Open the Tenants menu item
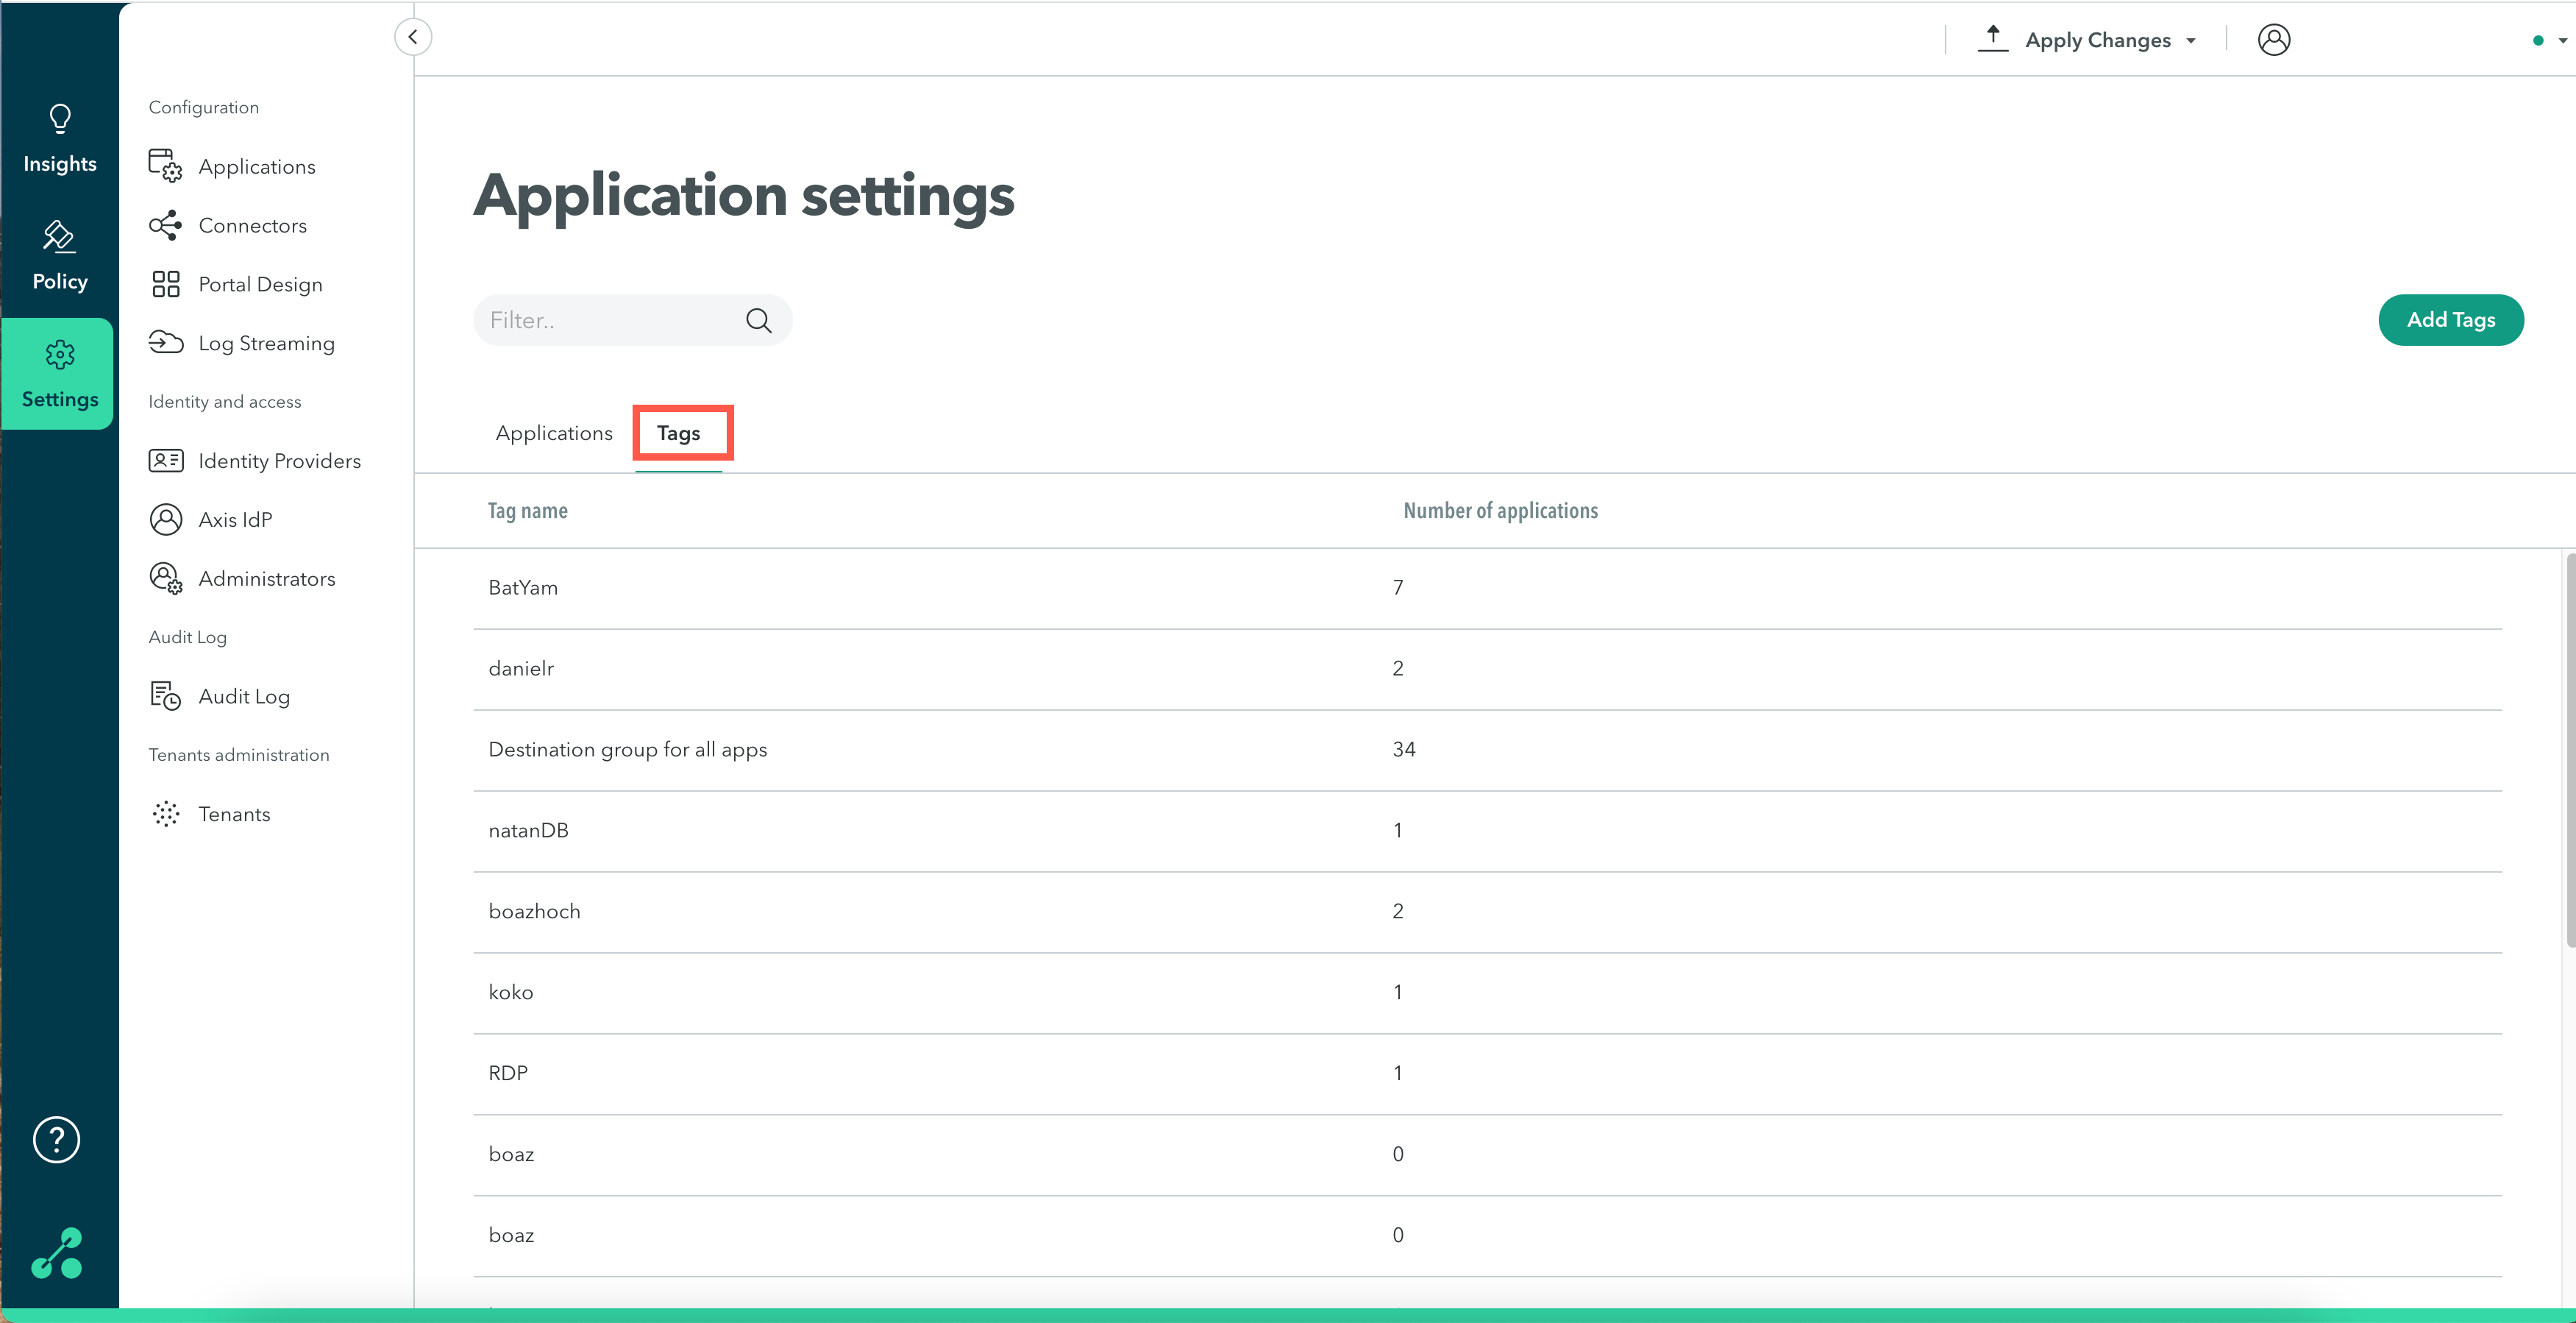 coord(234,814)
